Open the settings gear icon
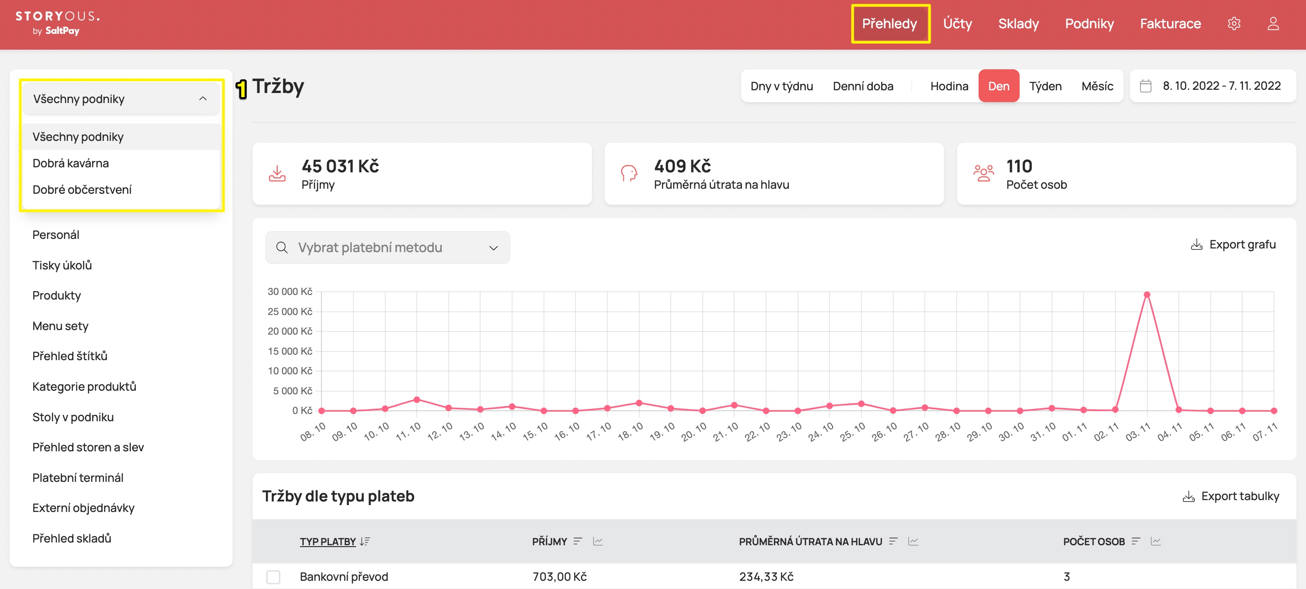1306x589 pixels. pyautogui.click(x=1233, y=23)
